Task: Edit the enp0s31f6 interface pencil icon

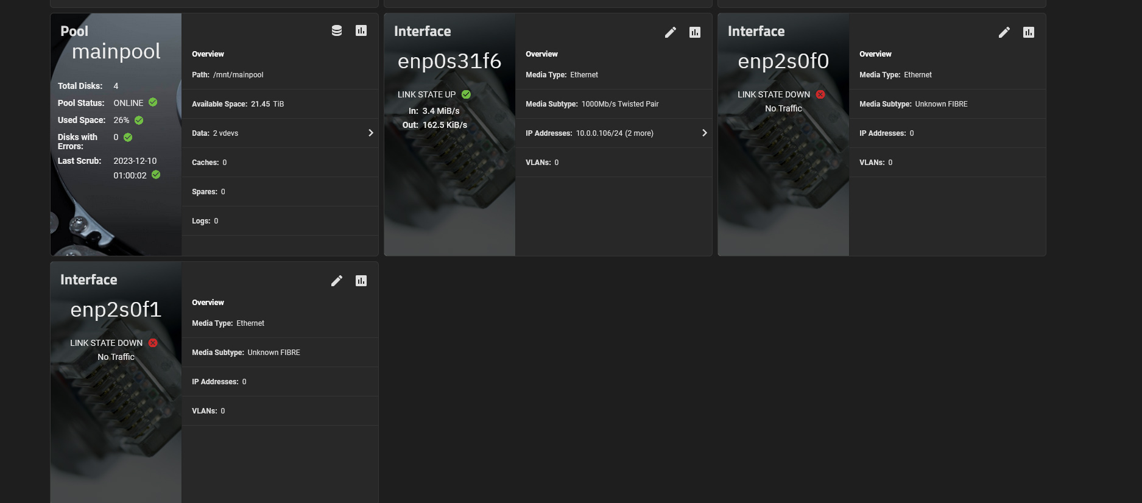Action: [x=671, y=32]
